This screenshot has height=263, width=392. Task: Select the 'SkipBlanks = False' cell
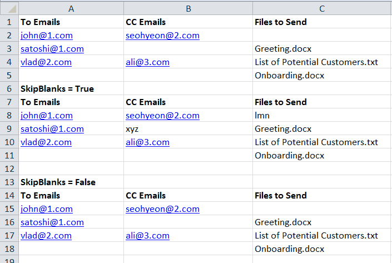[x=58, y=182]
